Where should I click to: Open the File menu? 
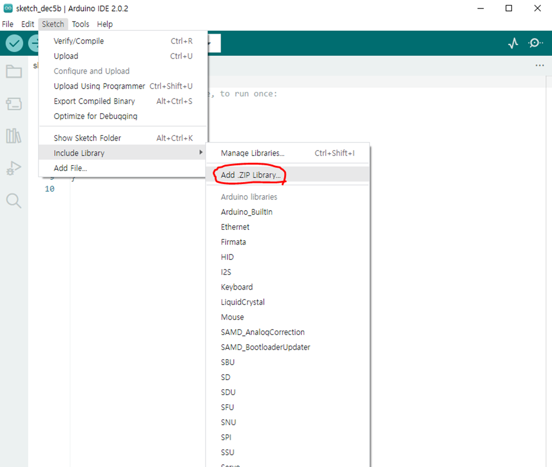click(8, 24)
